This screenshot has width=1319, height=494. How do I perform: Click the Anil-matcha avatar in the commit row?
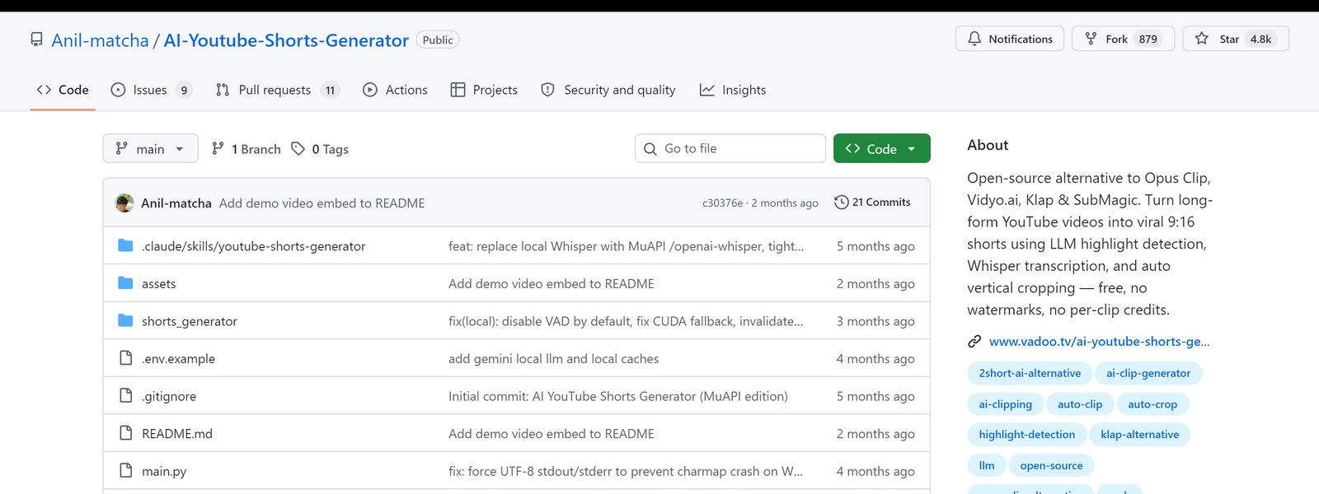pyautogui.click(x=124, y=203)
